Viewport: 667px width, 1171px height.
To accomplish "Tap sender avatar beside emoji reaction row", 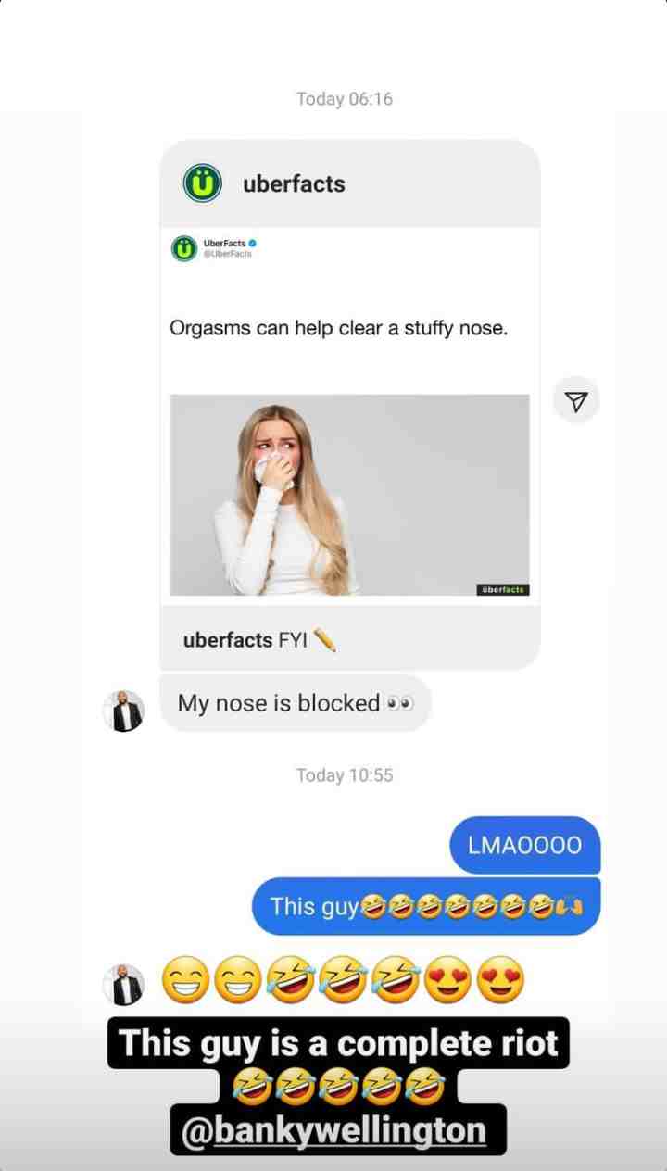I will [x=123, y=985].
